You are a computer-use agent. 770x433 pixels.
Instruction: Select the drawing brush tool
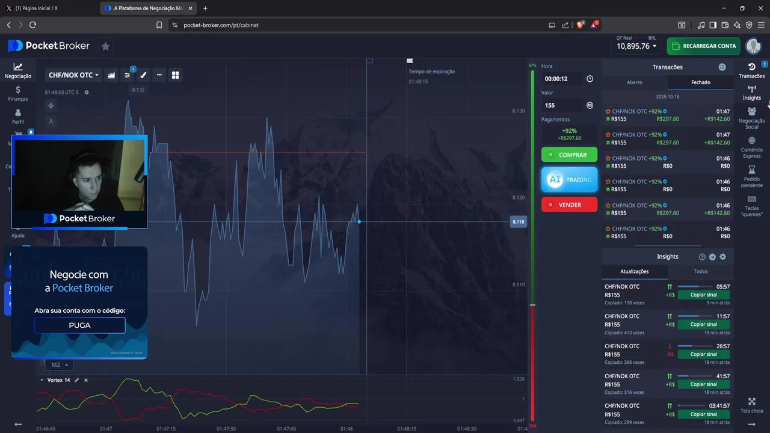[x=143, y=75]
